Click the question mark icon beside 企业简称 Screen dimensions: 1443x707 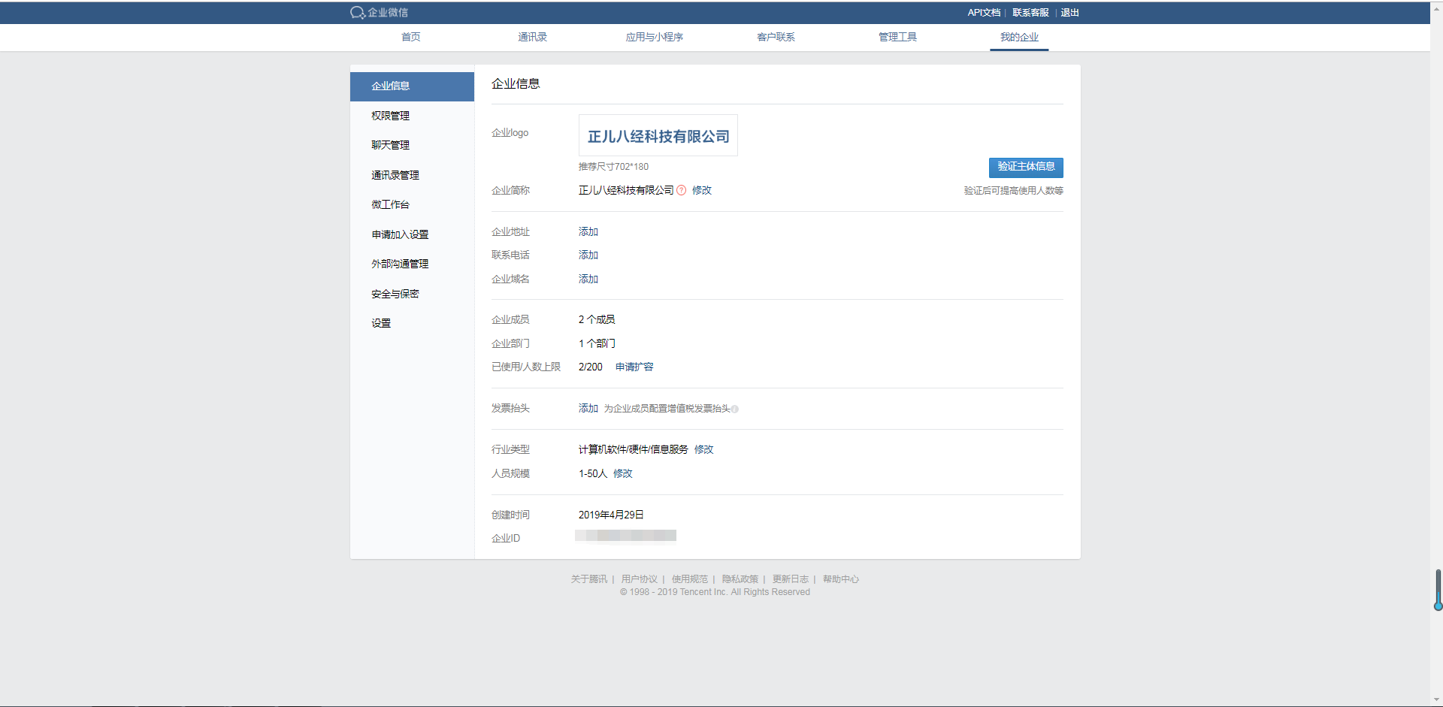coord(681,190)
